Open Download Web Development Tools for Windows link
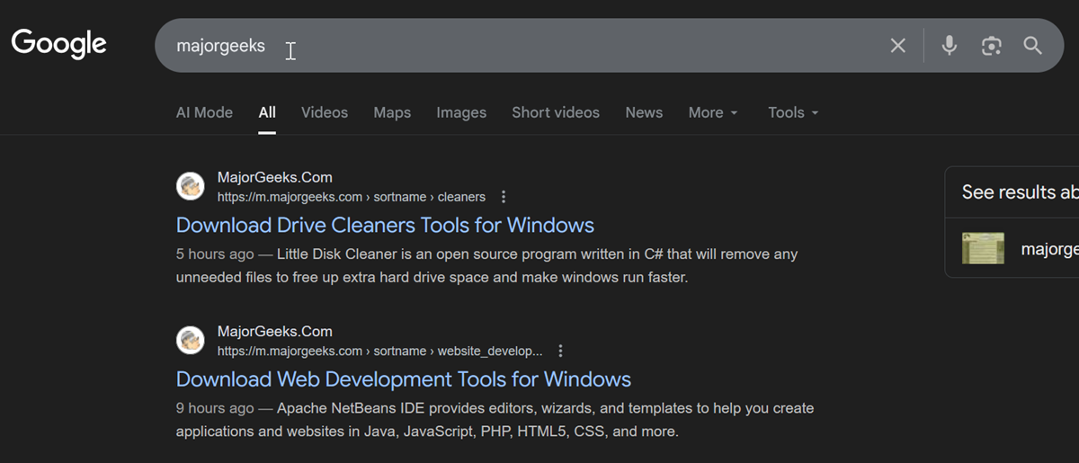This screenshot has width=1079, height=463. click(404, 378)
